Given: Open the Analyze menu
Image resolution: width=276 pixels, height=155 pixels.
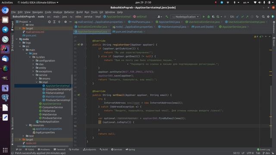Looking at the screenshot, I should [57, 12].
